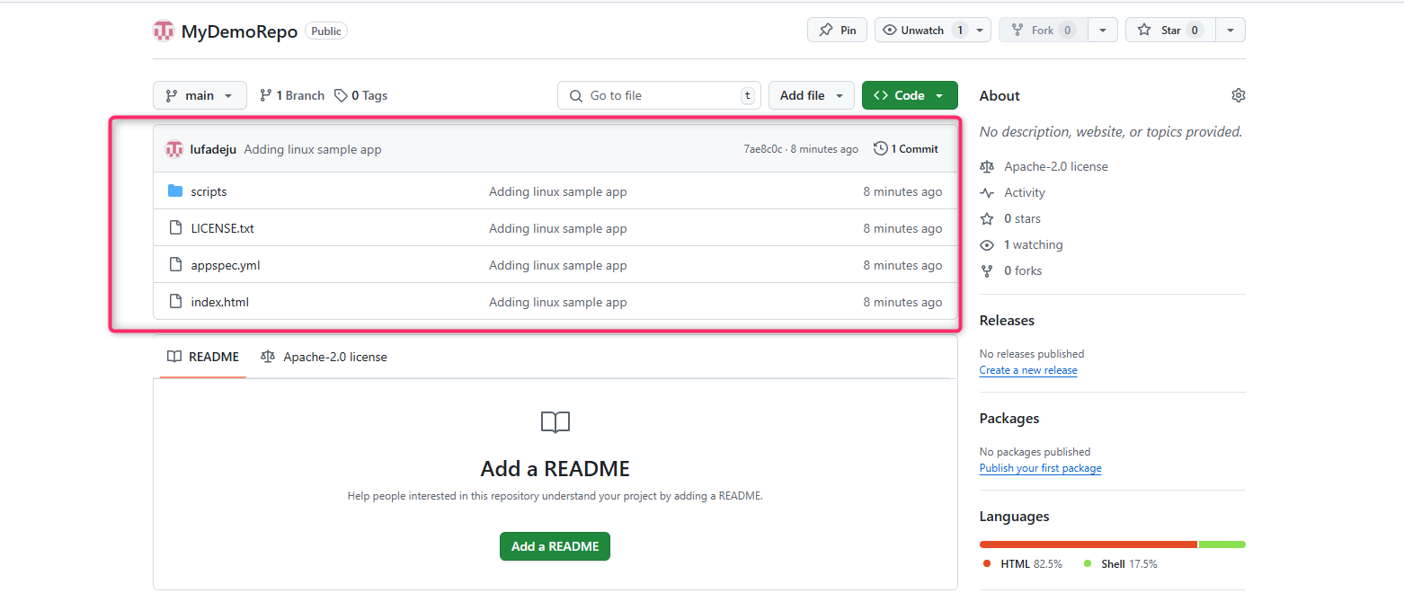Open the appspec.yml file

click(x=226, y=265)
